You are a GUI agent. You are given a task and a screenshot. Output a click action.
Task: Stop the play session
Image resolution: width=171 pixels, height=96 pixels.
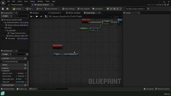point(114,9)
